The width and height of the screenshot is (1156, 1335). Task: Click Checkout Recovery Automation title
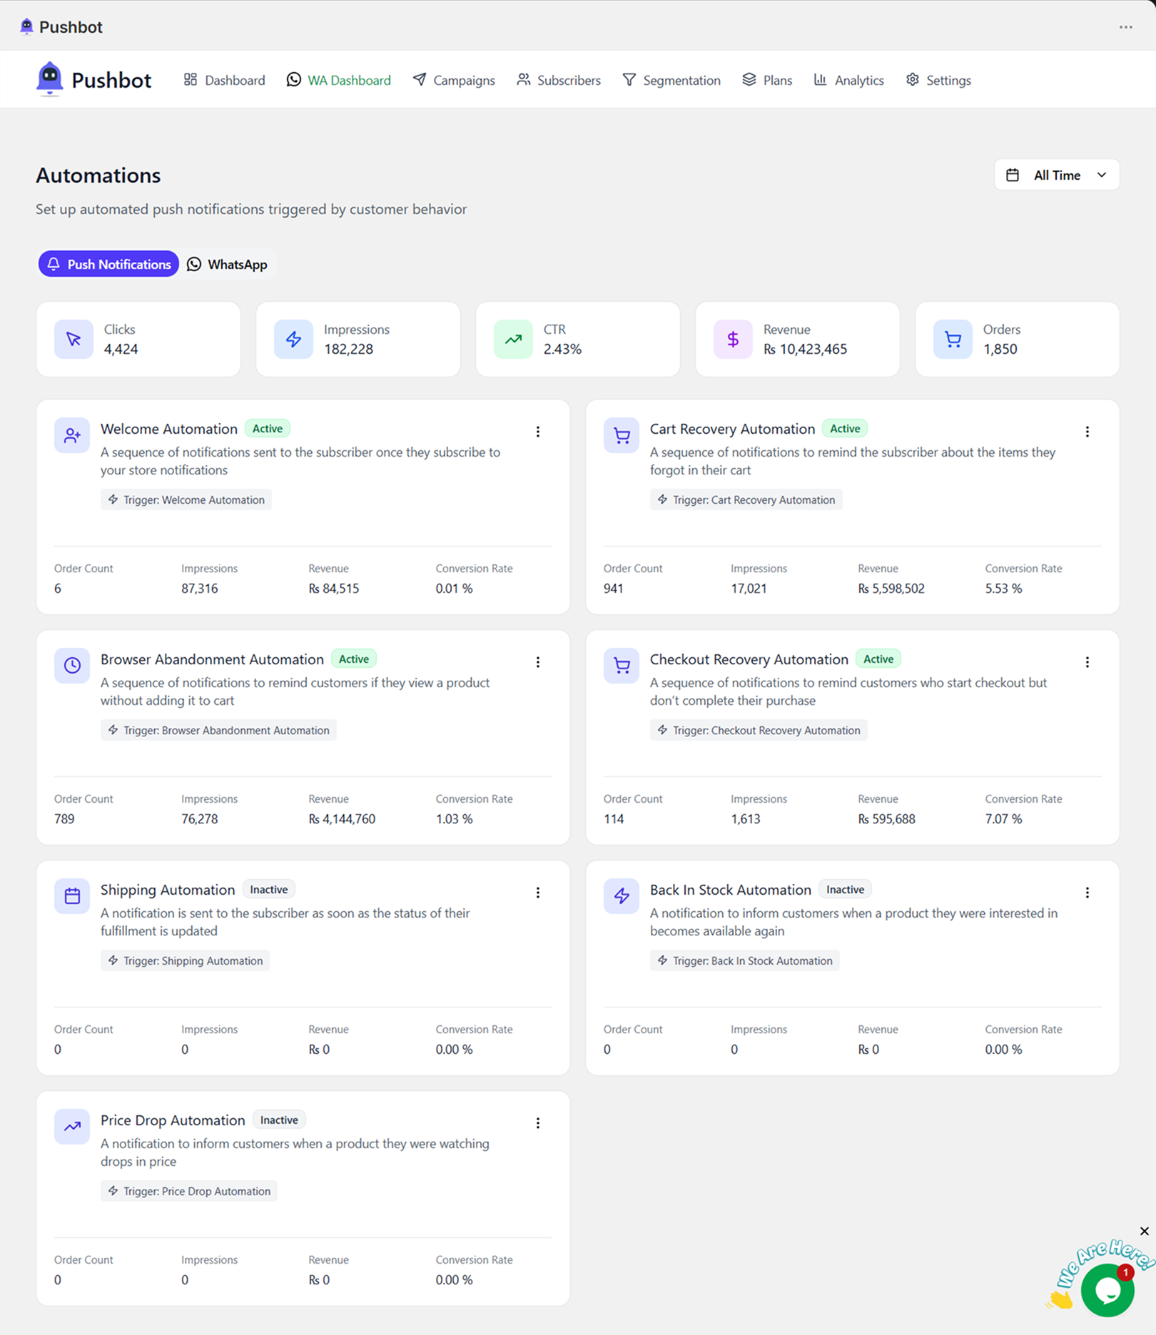click(x=749, y=659)
